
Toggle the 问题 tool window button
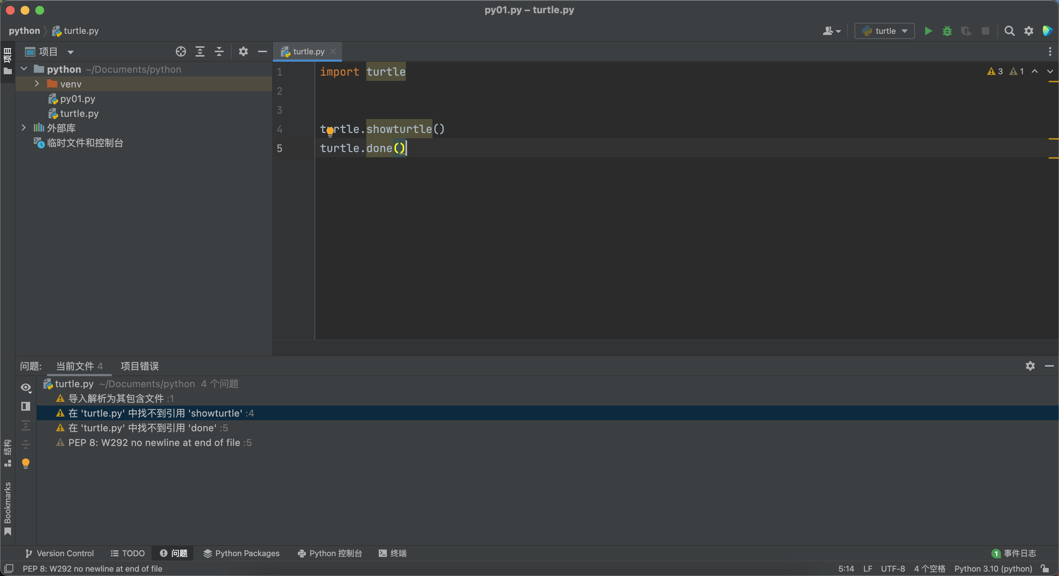tap(174, 553)
